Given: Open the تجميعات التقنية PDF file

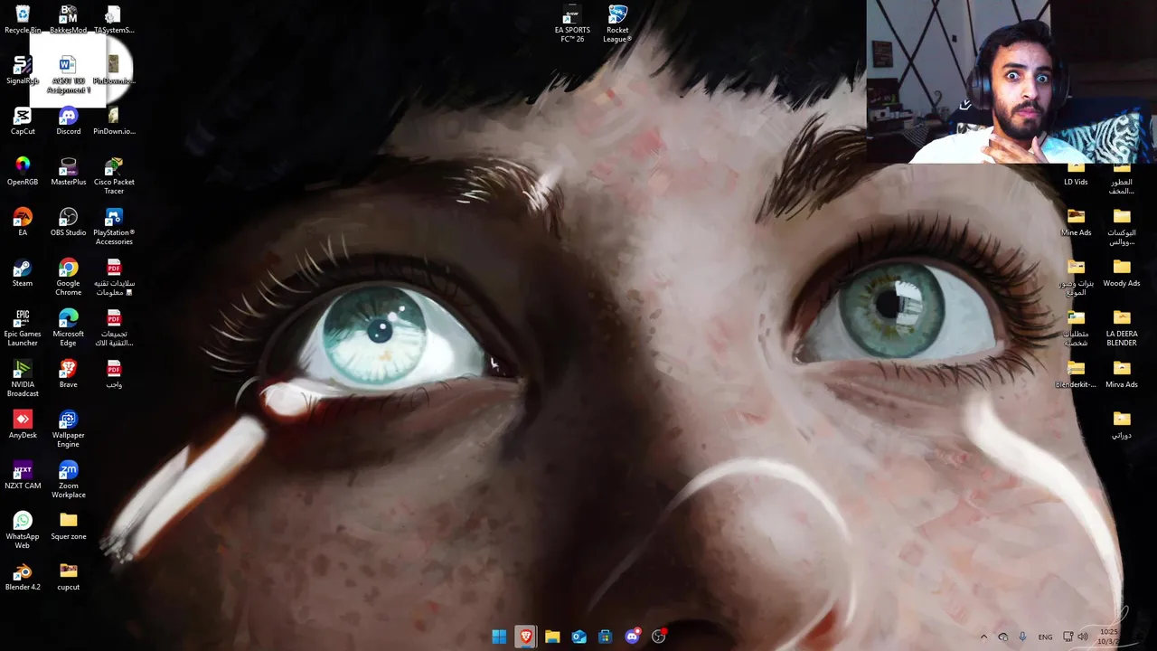Looking at the screenshot, I should [113, 327].
